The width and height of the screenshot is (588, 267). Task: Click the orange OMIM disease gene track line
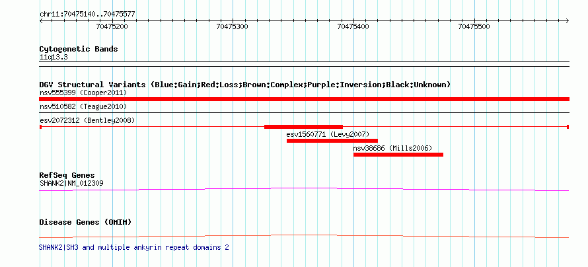click(304, 236)
